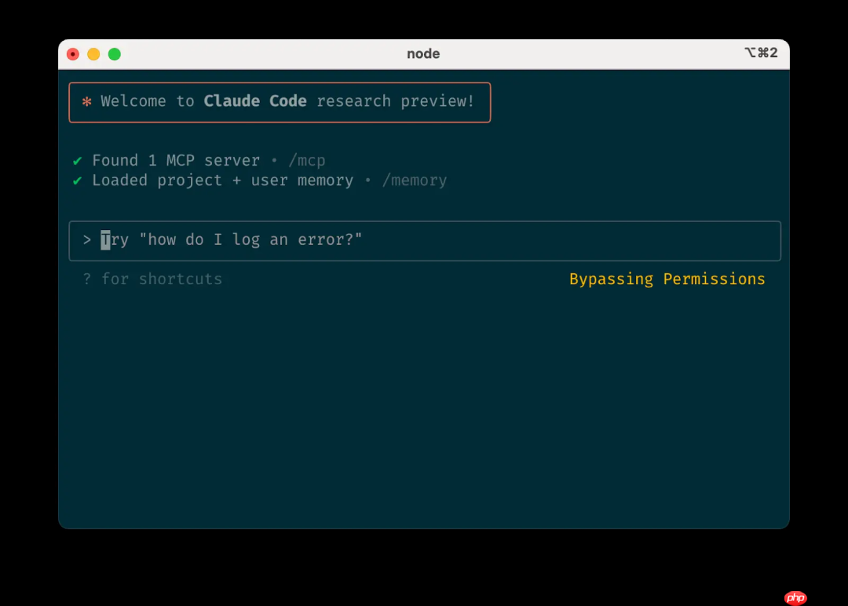This screenshot has width=848, height=606.
Task: Click the orange asterisk Claude icon
Action: click(x=86, y=101)
